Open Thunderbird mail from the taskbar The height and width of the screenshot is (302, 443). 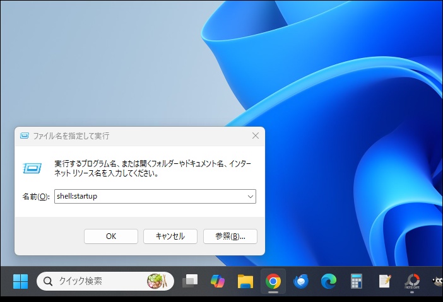pos(301,281)
